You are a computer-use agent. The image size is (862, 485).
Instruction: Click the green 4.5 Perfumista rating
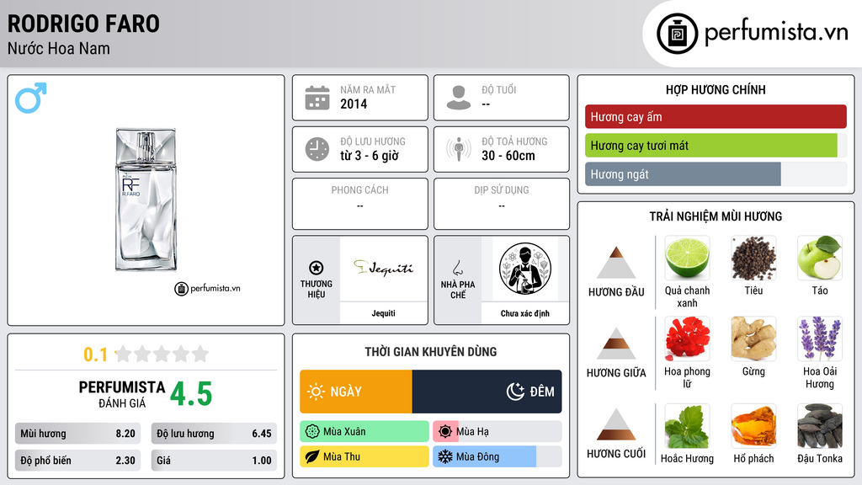pos(191,394)
